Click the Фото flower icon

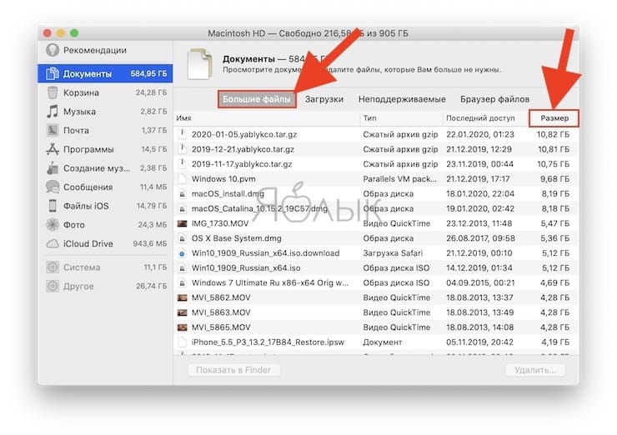[53, 224]
